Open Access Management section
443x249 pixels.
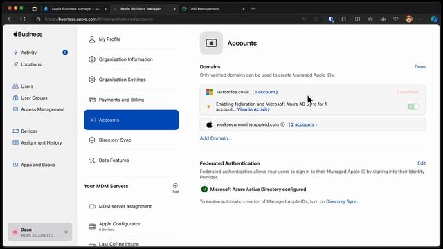(43, 109)
